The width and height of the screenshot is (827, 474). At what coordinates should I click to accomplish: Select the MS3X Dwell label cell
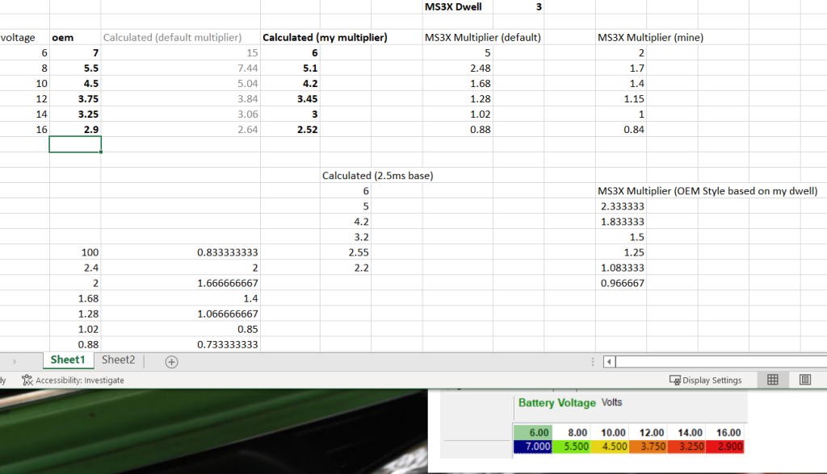(458, 6)
